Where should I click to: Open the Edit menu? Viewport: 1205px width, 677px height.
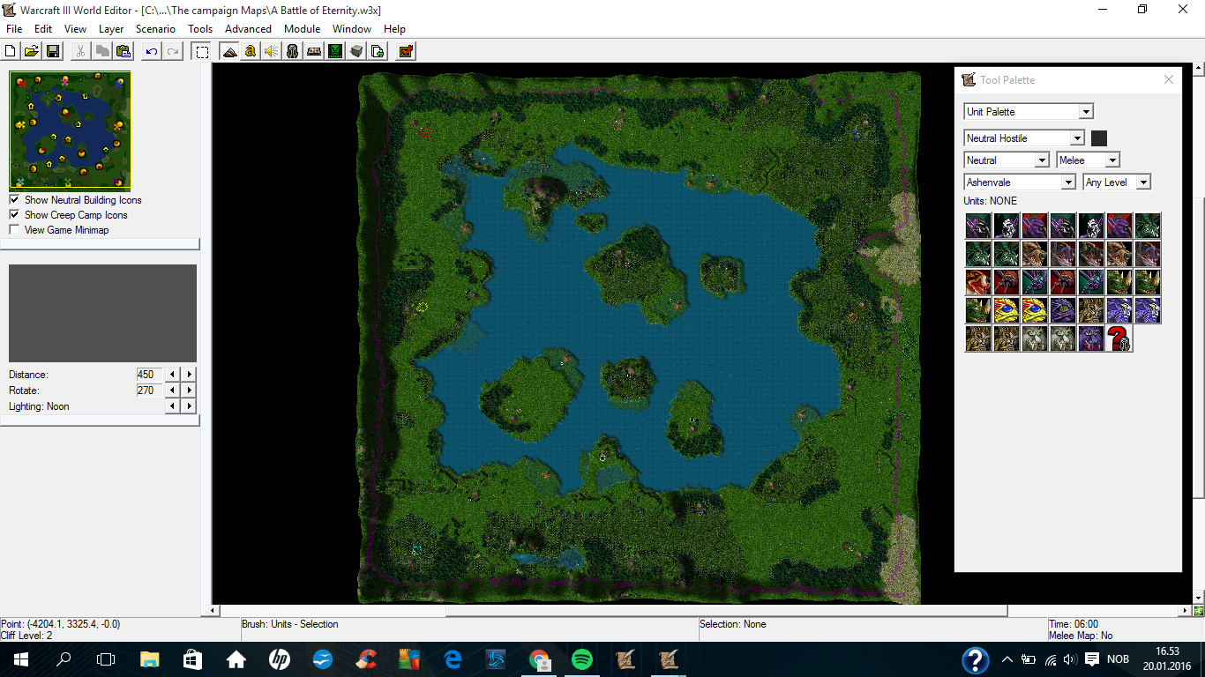click(43, 29)
